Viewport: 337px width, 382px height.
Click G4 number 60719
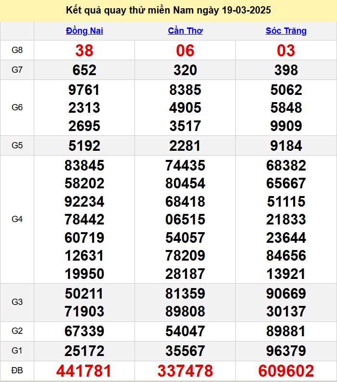pos(84,238)
